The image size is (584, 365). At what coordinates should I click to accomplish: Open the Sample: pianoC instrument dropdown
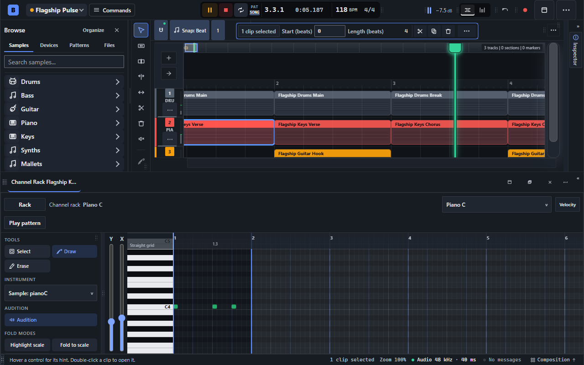51,293
